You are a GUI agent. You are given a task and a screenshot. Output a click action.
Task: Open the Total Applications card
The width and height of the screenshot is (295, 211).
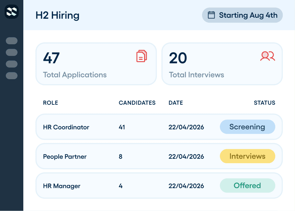pos(96,64)
